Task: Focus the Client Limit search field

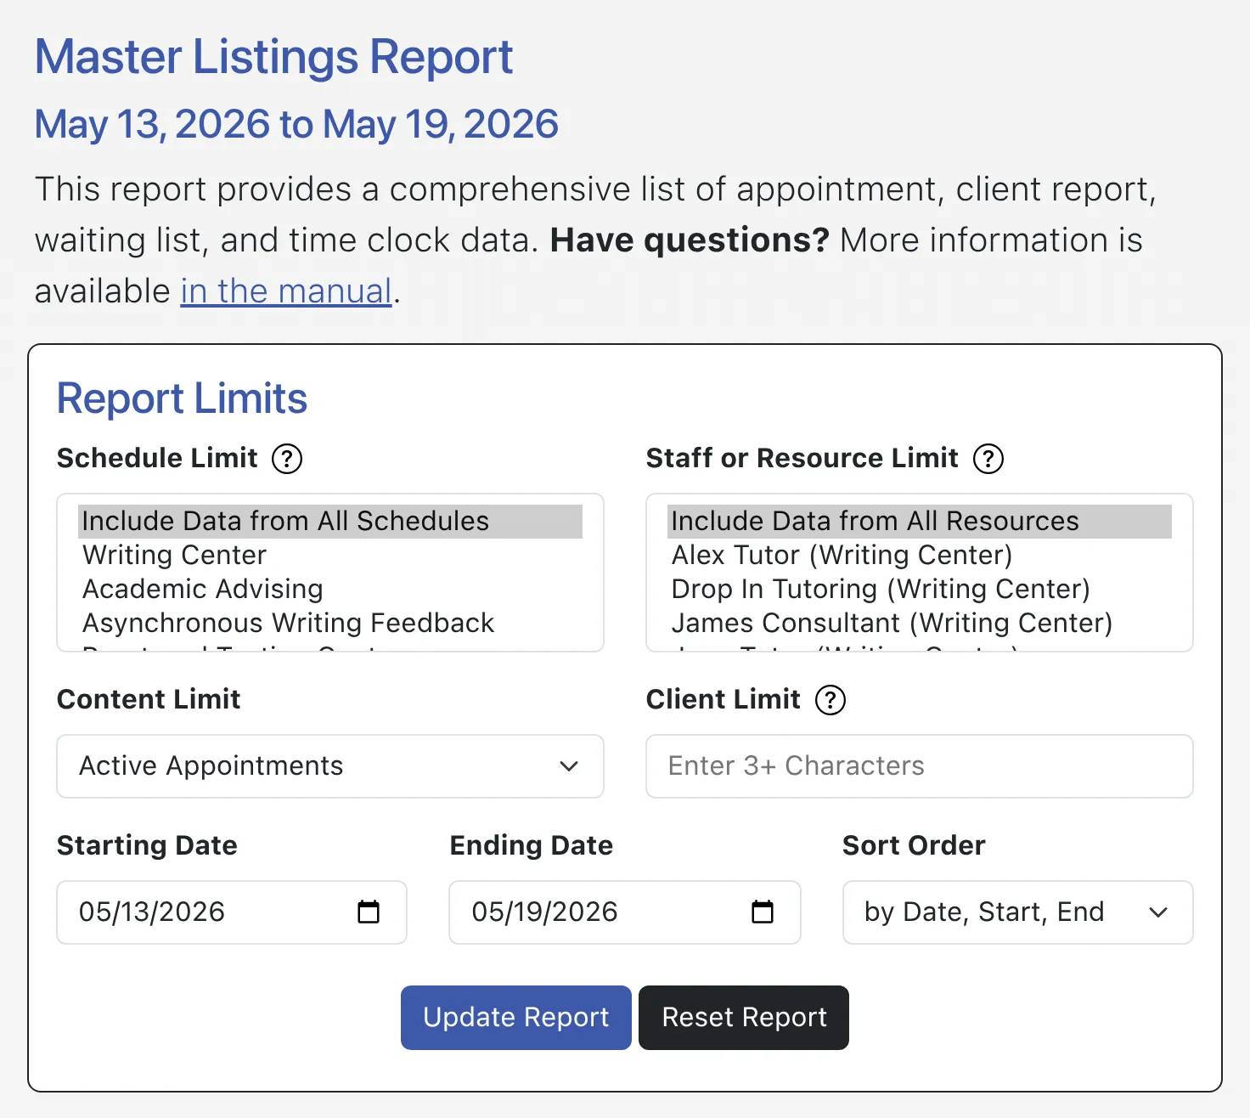Action: pos(920,766)
